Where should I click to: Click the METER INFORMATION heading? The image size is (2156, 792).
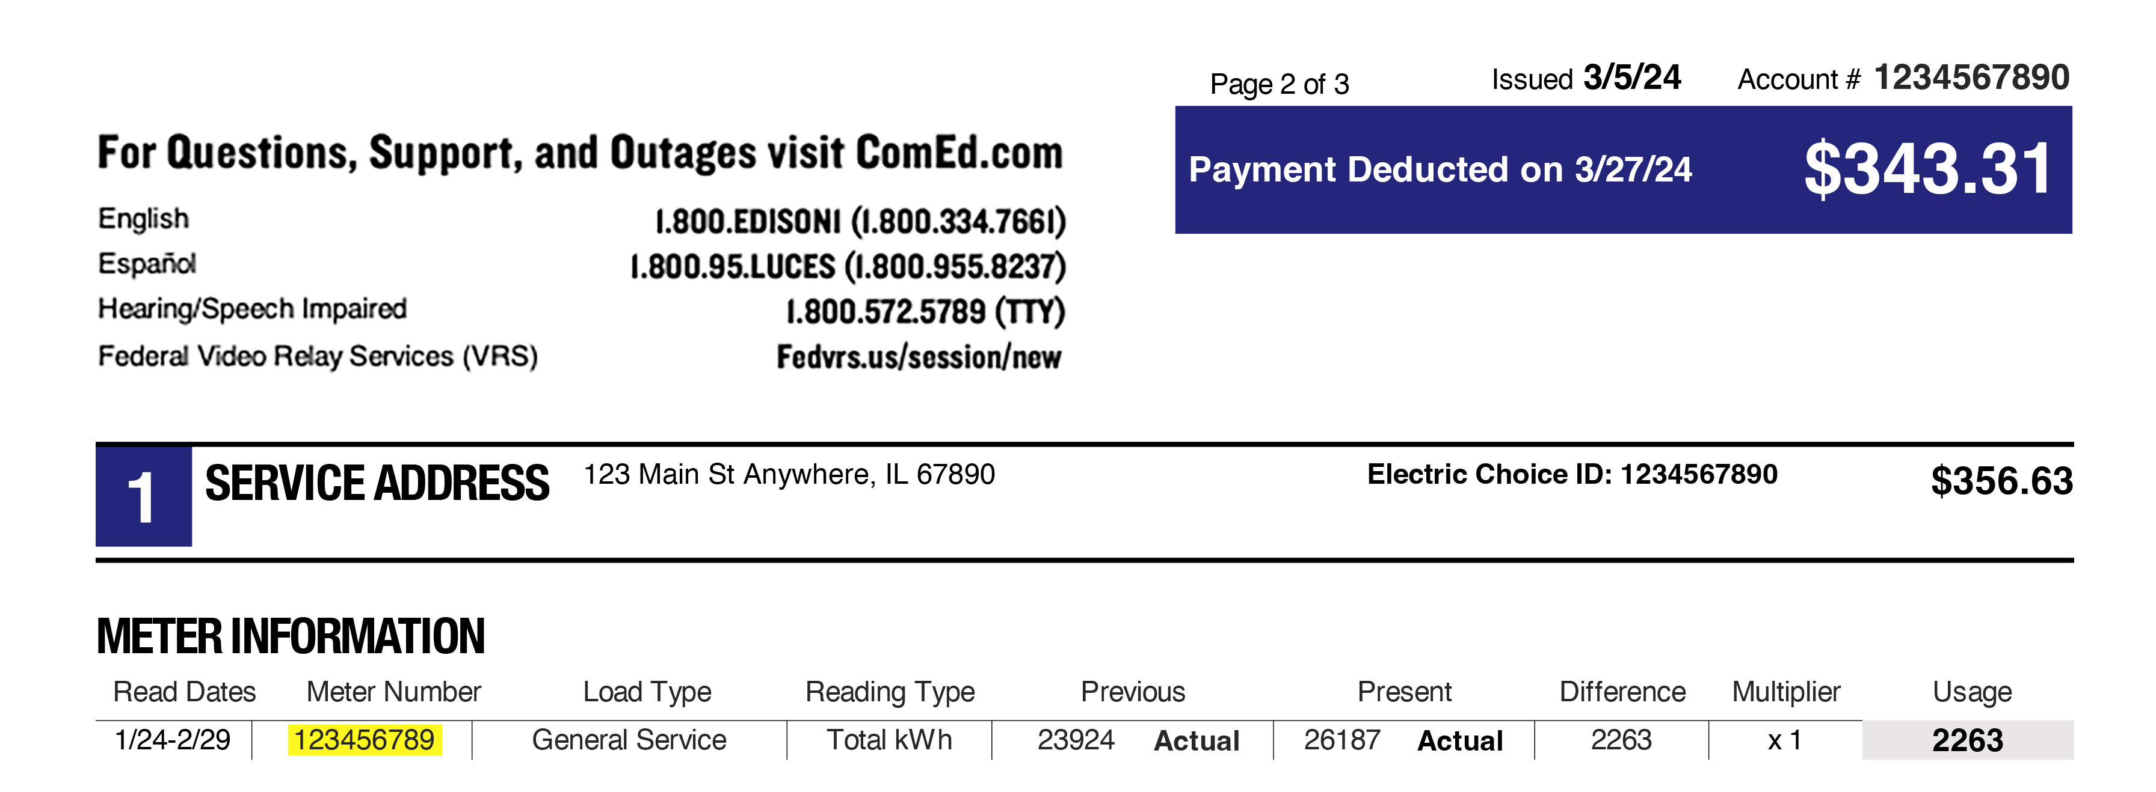tap(291, 636)
